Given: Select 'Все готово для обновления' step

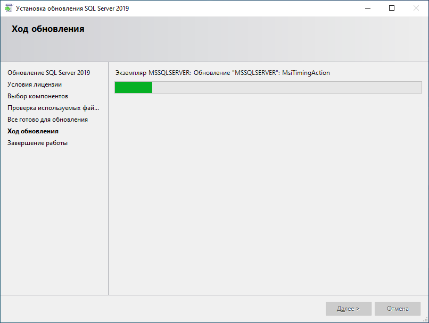Looking at the screenshot, I should click(47, 120).
